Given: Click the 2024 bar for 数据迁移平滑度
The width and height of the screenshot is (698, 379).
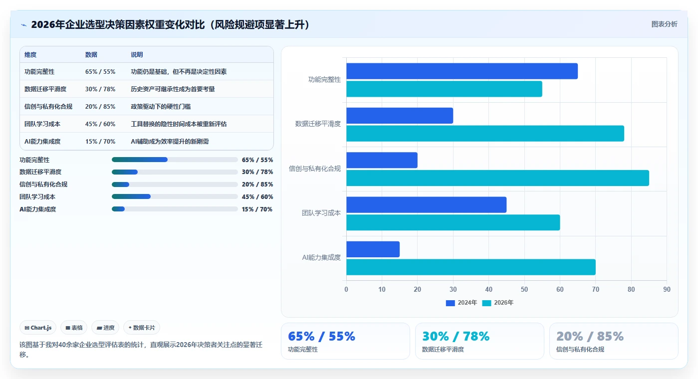Looking at the screenshot, I should pos(400,116).
